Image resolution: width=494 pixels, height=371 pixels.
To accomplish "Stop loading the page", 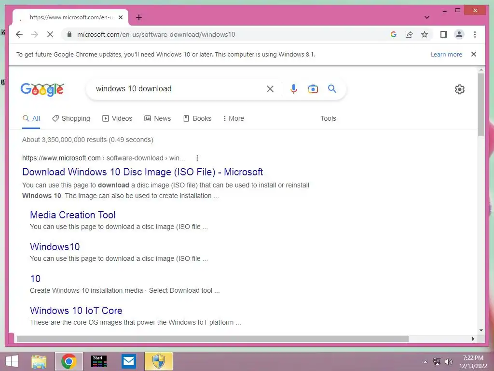I will point(50,34).
